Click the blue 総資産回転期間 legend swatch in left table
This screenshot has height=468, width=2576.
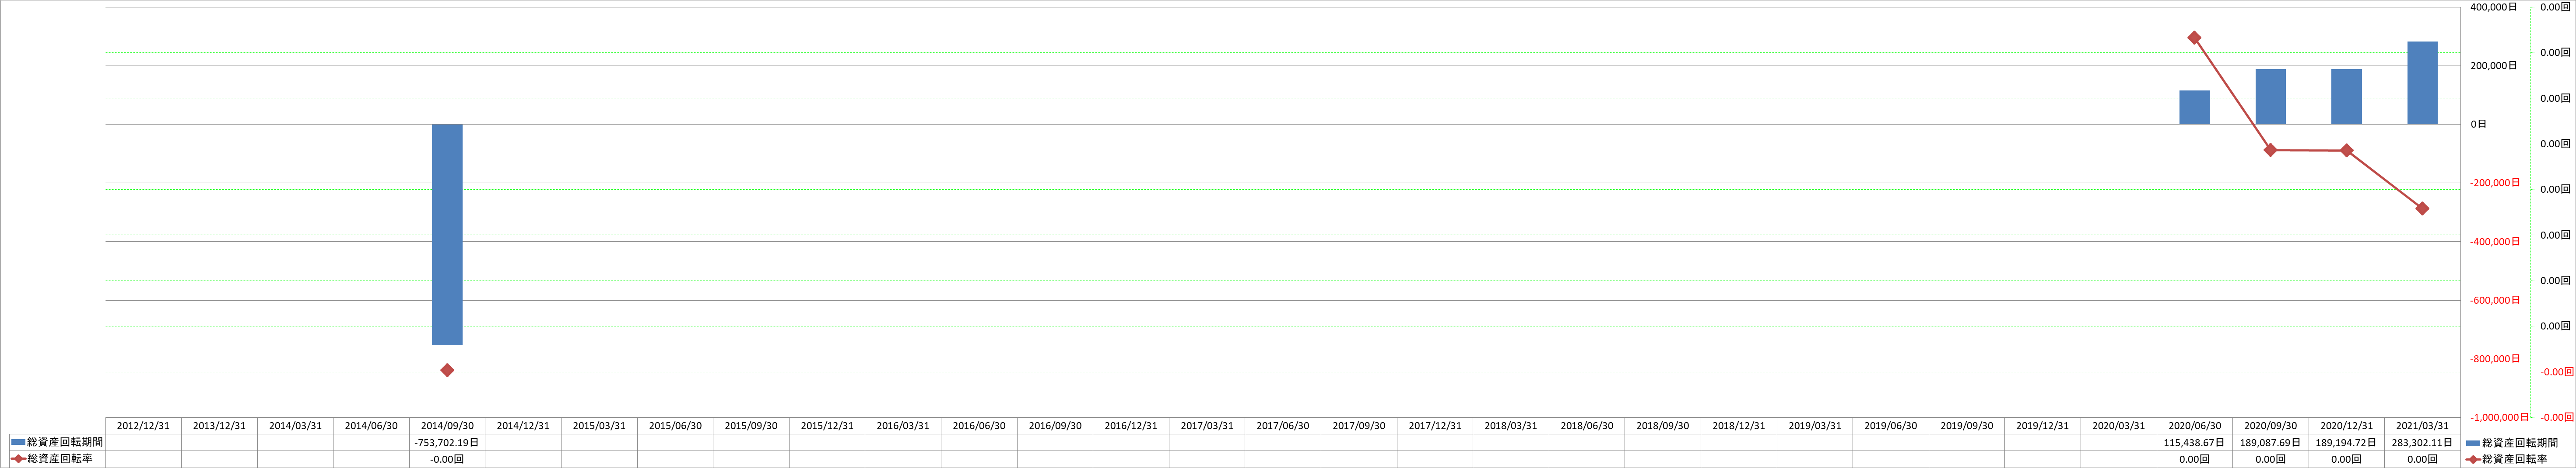tap(18, 442)
